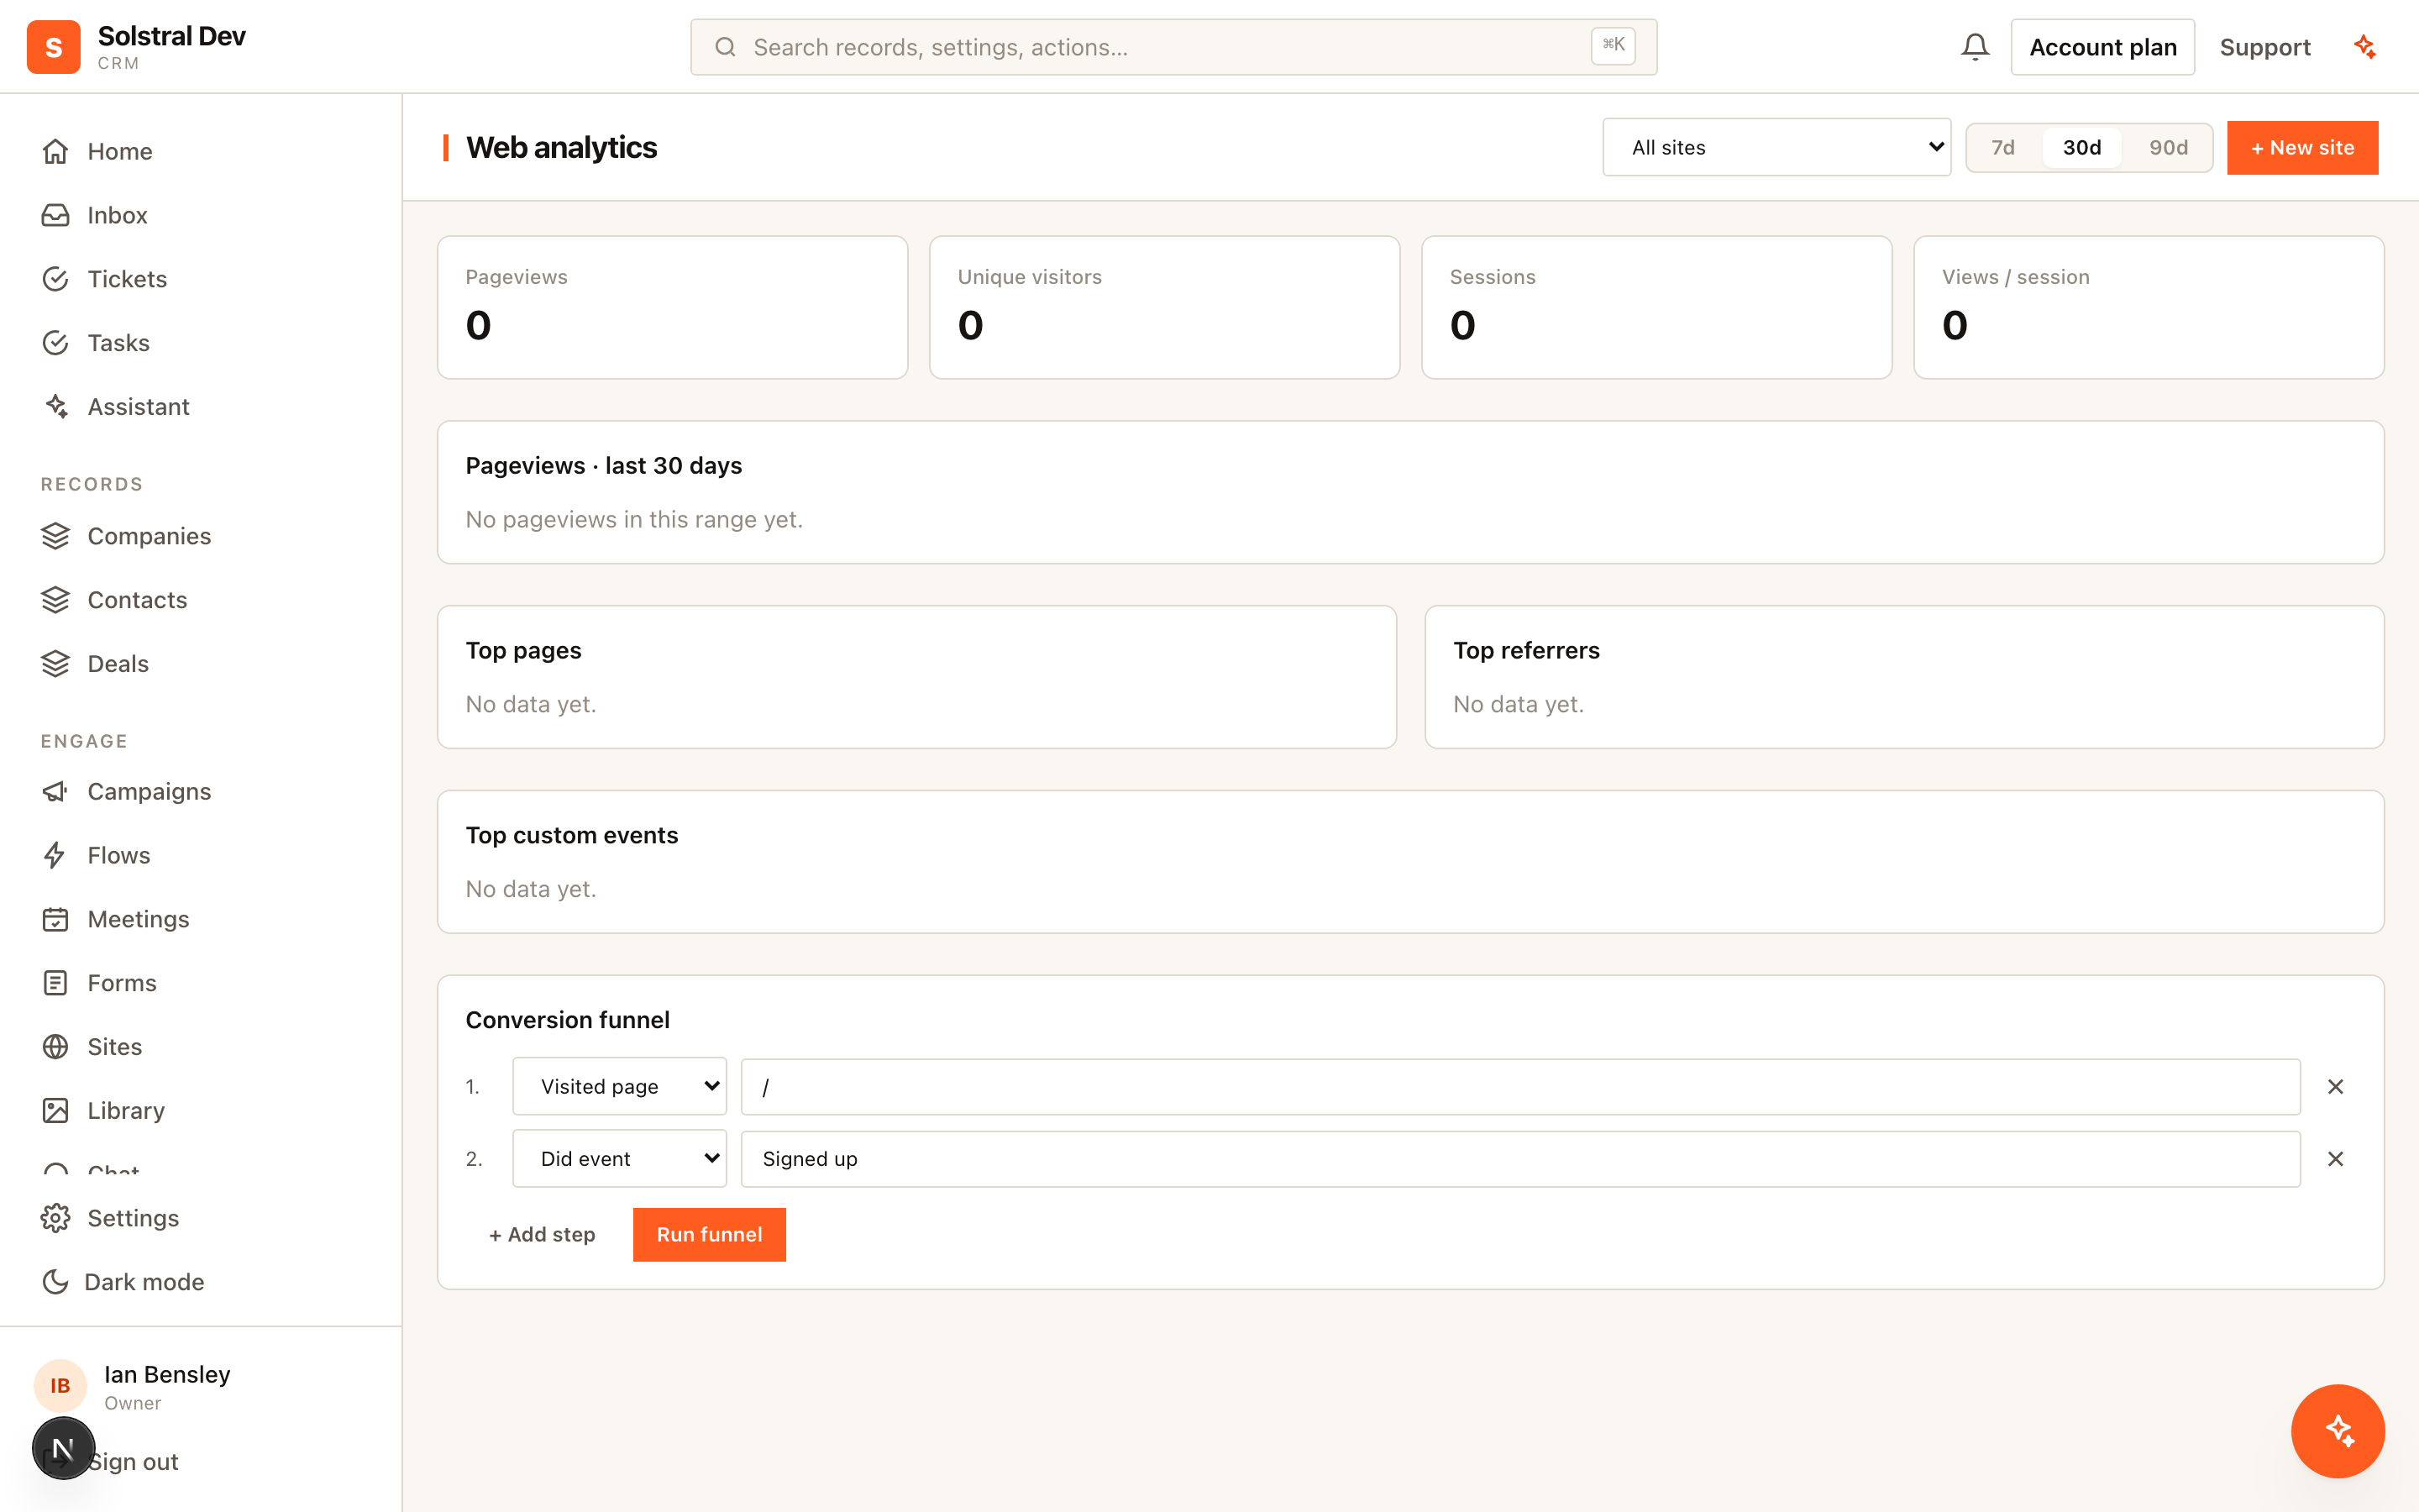Expand the All sites dropdown

pos(1776,148)
